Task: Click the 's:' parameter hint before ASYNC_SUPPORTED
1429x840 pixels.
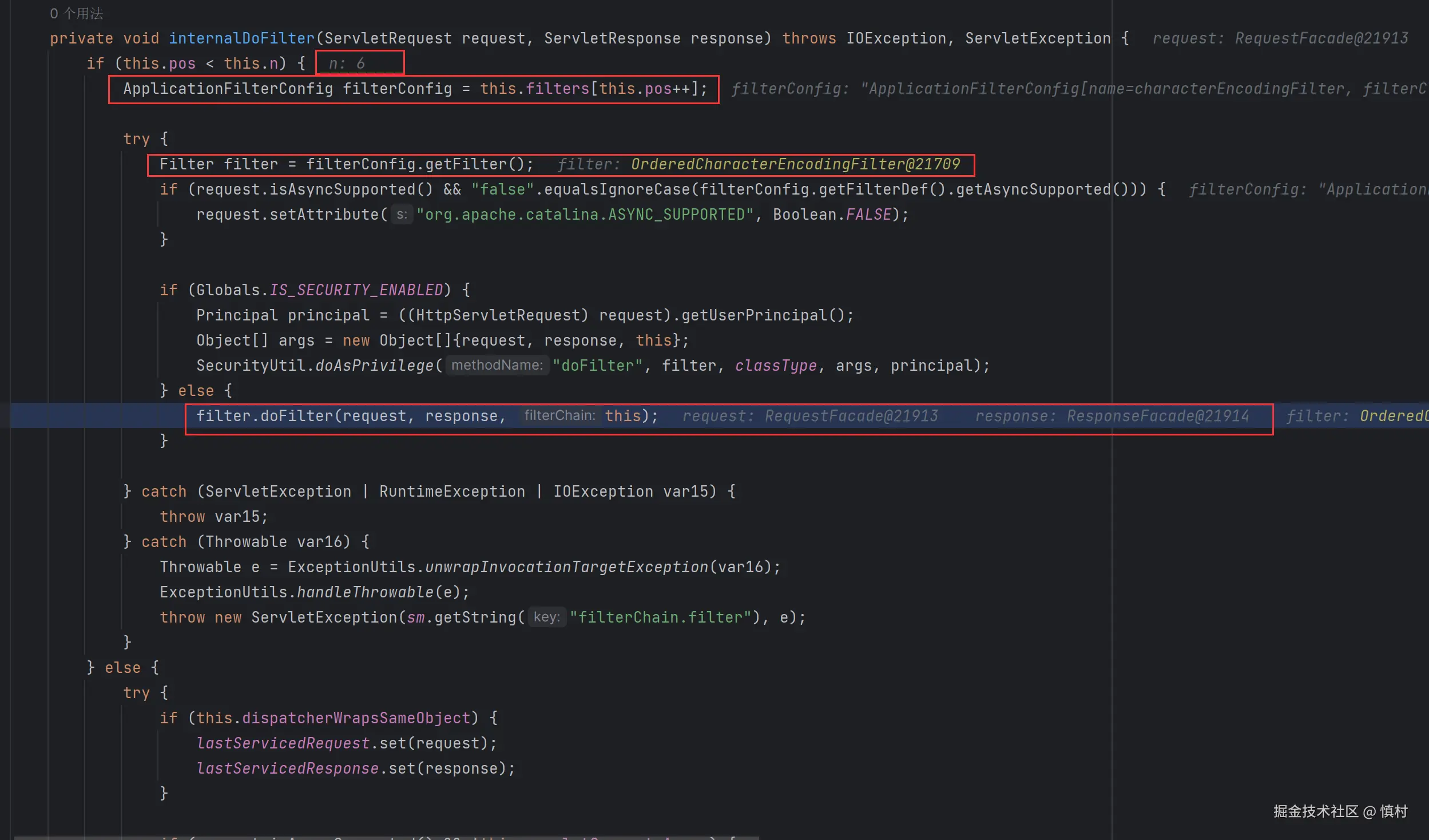Action: pyautogui.click(x=402, y=215)
